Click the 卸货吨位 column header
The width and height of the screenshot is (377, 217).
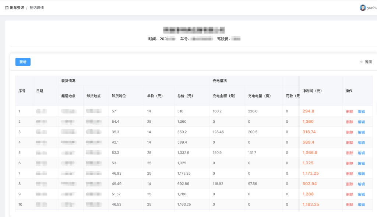point(119,96)
